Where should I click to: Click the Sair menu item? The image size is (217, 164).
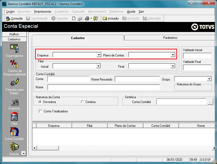[141, 12]
